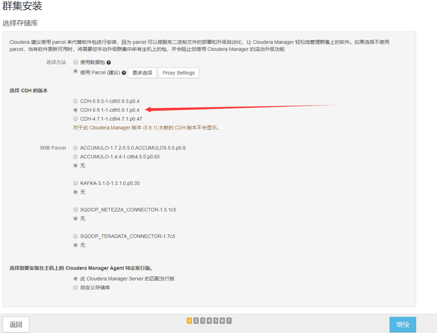Choose CDH-5.9.3-1.cdh5.9.3.p0.4 version
Screen dimensions: 437x333
coord(75,101)
